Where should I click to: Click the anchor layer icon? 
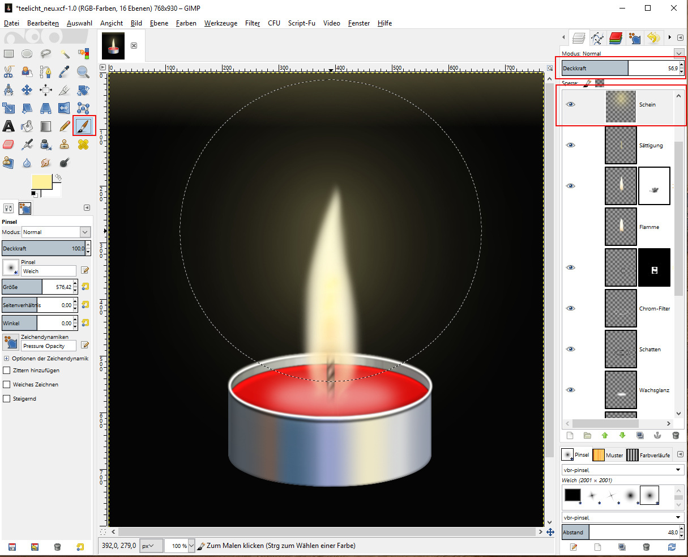point(657,435)
